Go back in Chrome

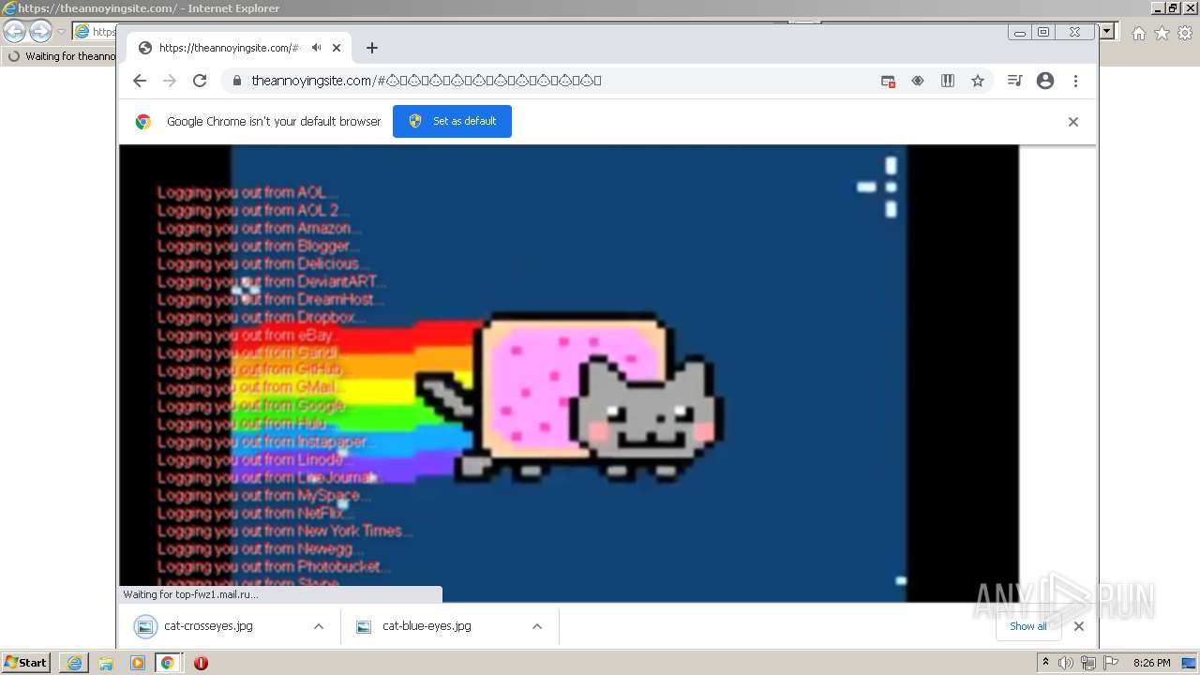click(x=140, y=81)
